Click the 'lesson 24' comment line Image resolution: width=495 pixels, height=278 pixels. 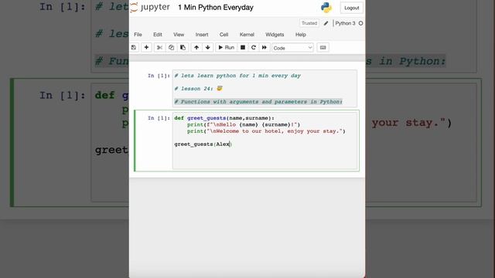pos(199,89)
